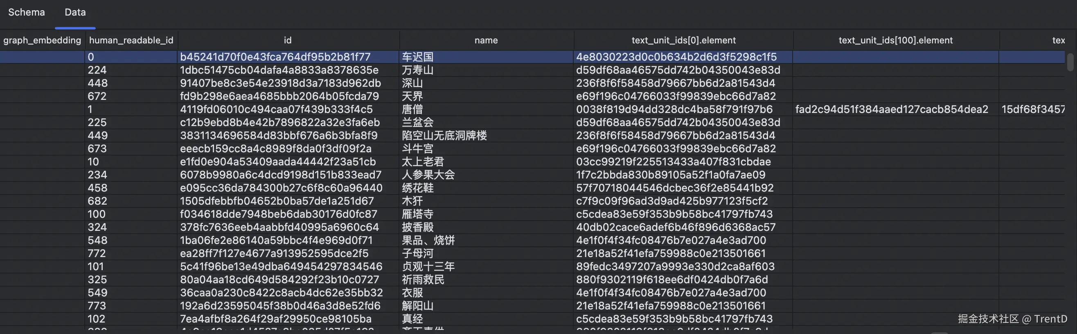Click id cell c12b9ebd8b4e42b7896822a32e3fa6eb
This screenshot has height=334, width=1077.
coord(288,122)
